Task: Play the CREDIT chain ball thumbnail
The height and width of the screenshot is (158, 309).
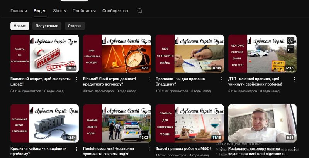Action: point(44,123)
